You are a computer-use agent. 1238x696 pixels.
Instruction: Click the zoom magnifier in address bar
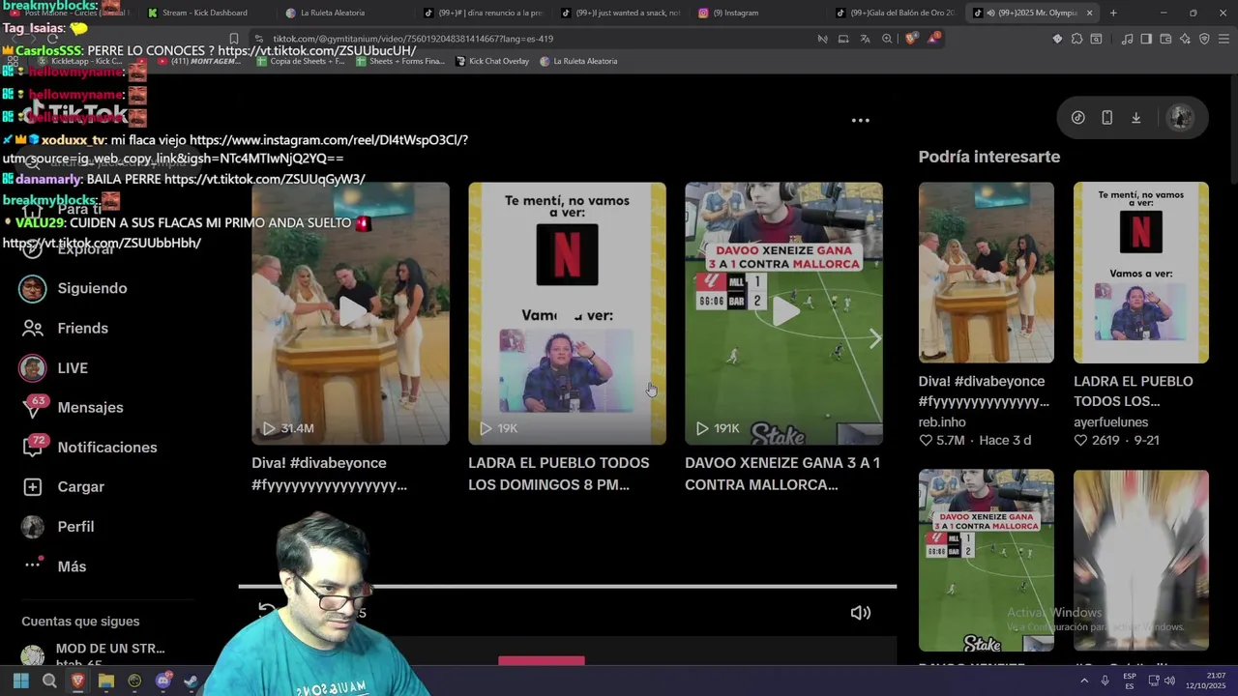[887, 39]
